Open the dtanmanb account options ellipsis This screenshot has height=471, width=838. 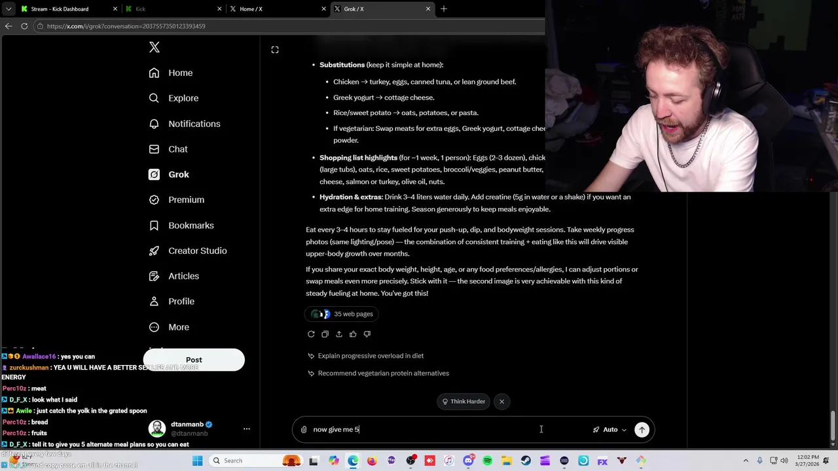pos(247,429)
